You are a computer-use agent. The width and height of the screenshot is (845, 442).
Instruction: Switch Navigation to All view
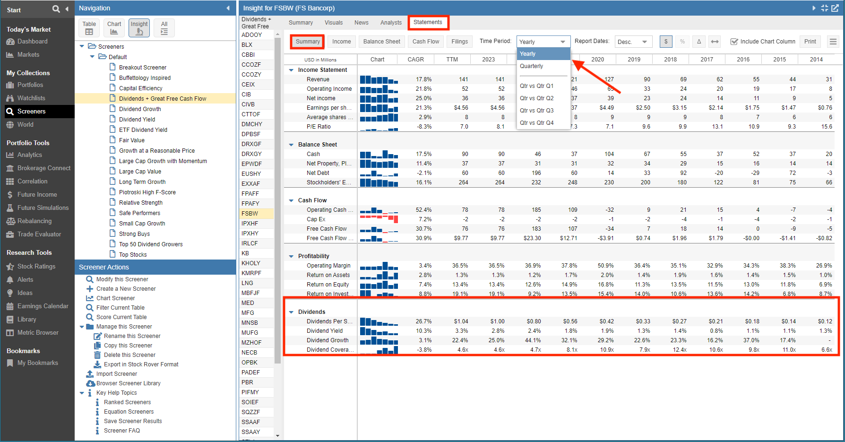[x=164, y=28]
